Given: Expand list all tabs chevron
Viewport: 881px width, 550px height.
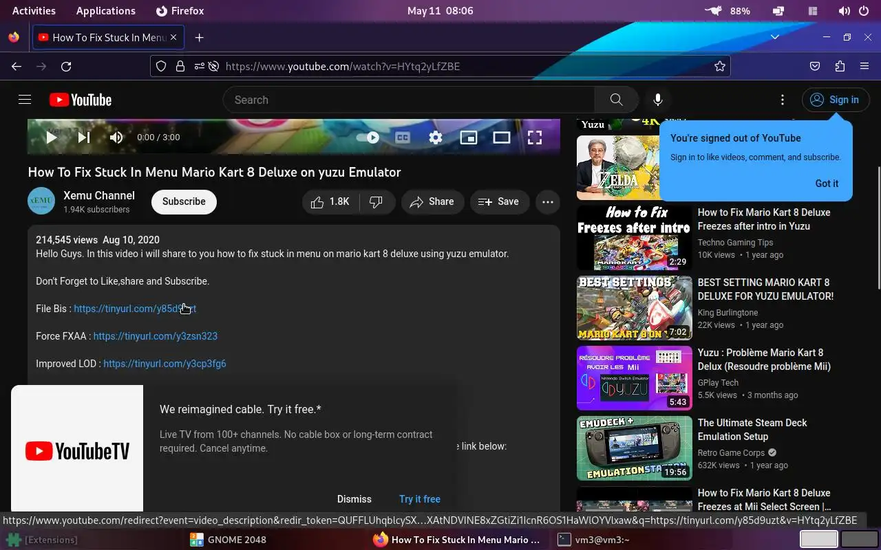Looking at the screenshot, I should click(775, 37).
